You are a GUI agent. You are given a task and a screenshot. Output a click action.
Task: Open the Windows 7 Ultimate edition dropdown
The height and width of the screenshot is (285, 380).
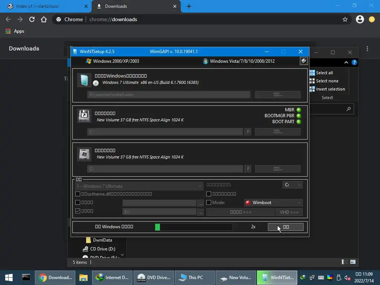[x=139, y=186]
